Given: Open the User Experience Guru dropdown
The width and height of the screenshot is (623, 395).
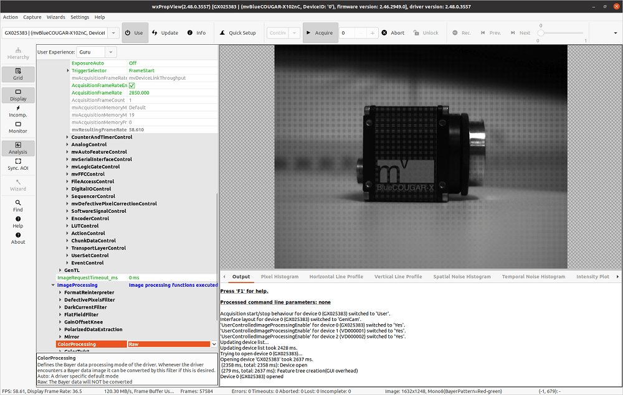Looking at the screenshot, I should pyautogui.click(x=110, y=52).
